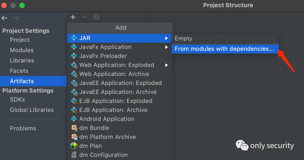Click the minus Remove artifact icon

(x=84, y=17)
